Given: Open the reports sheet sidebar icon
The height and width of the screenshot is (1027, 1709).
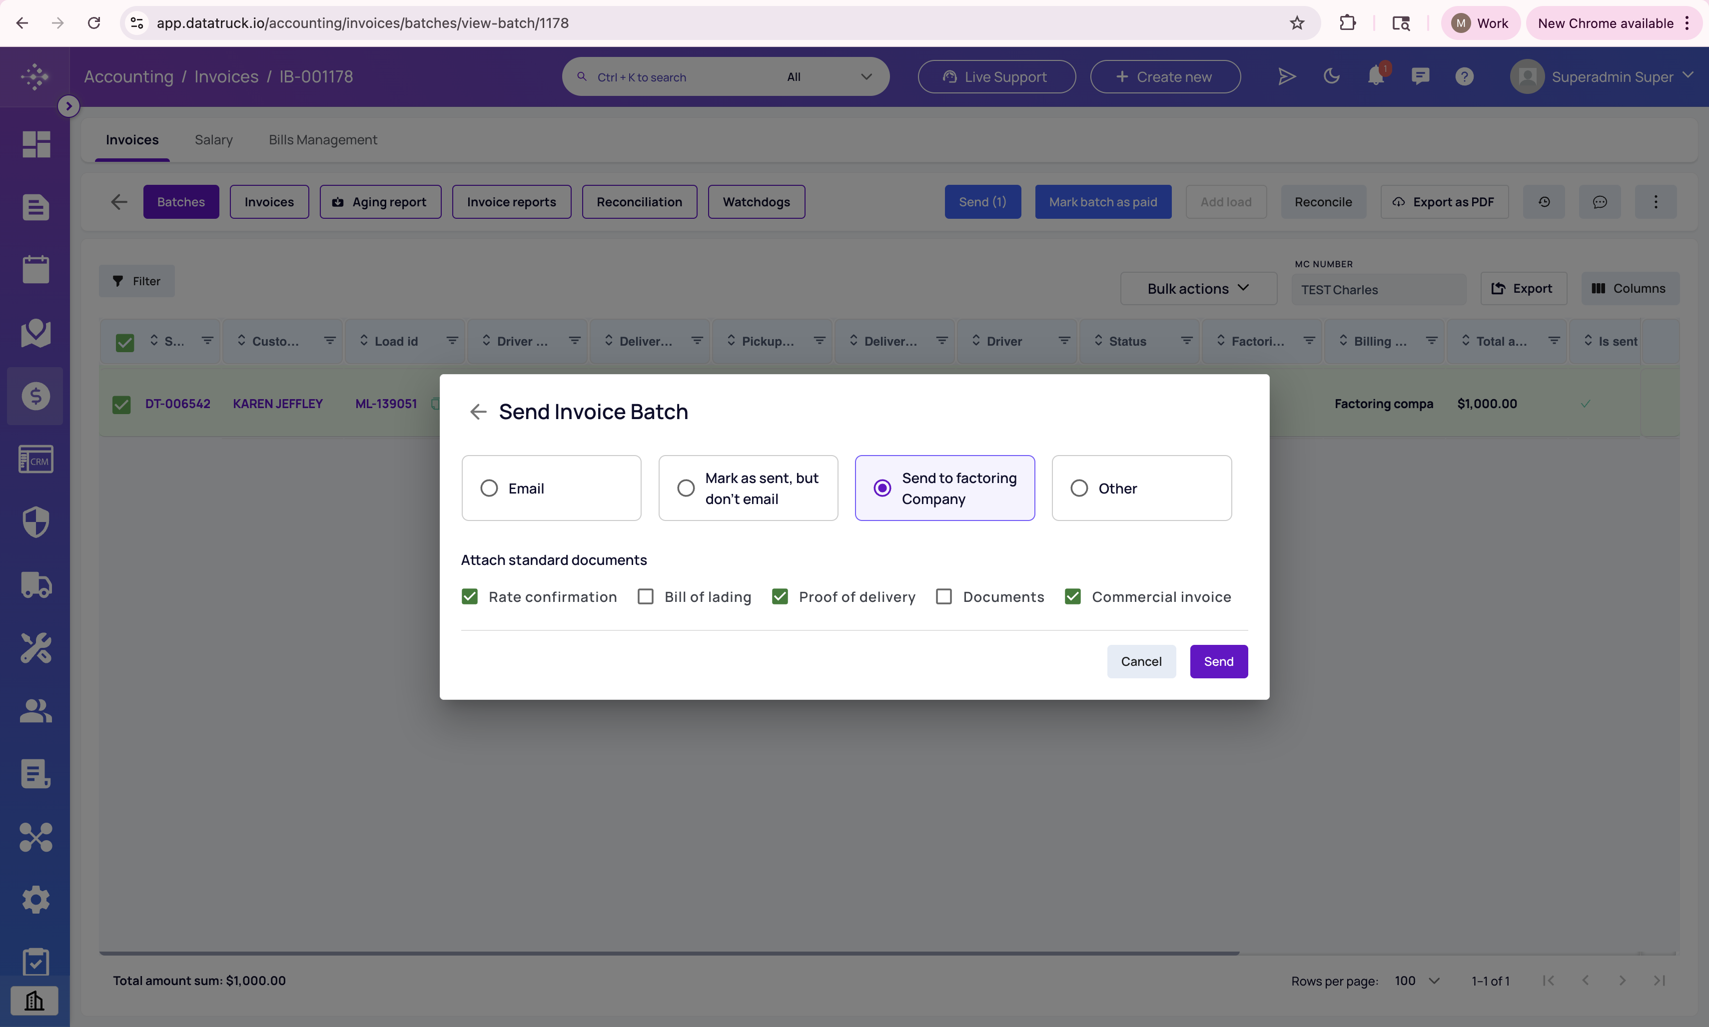Looking at the screenshot, I should click(x=36, y=774).
